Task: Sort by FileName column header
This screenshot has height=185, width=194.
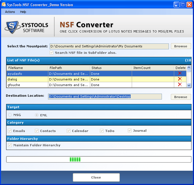Action: 27,68
